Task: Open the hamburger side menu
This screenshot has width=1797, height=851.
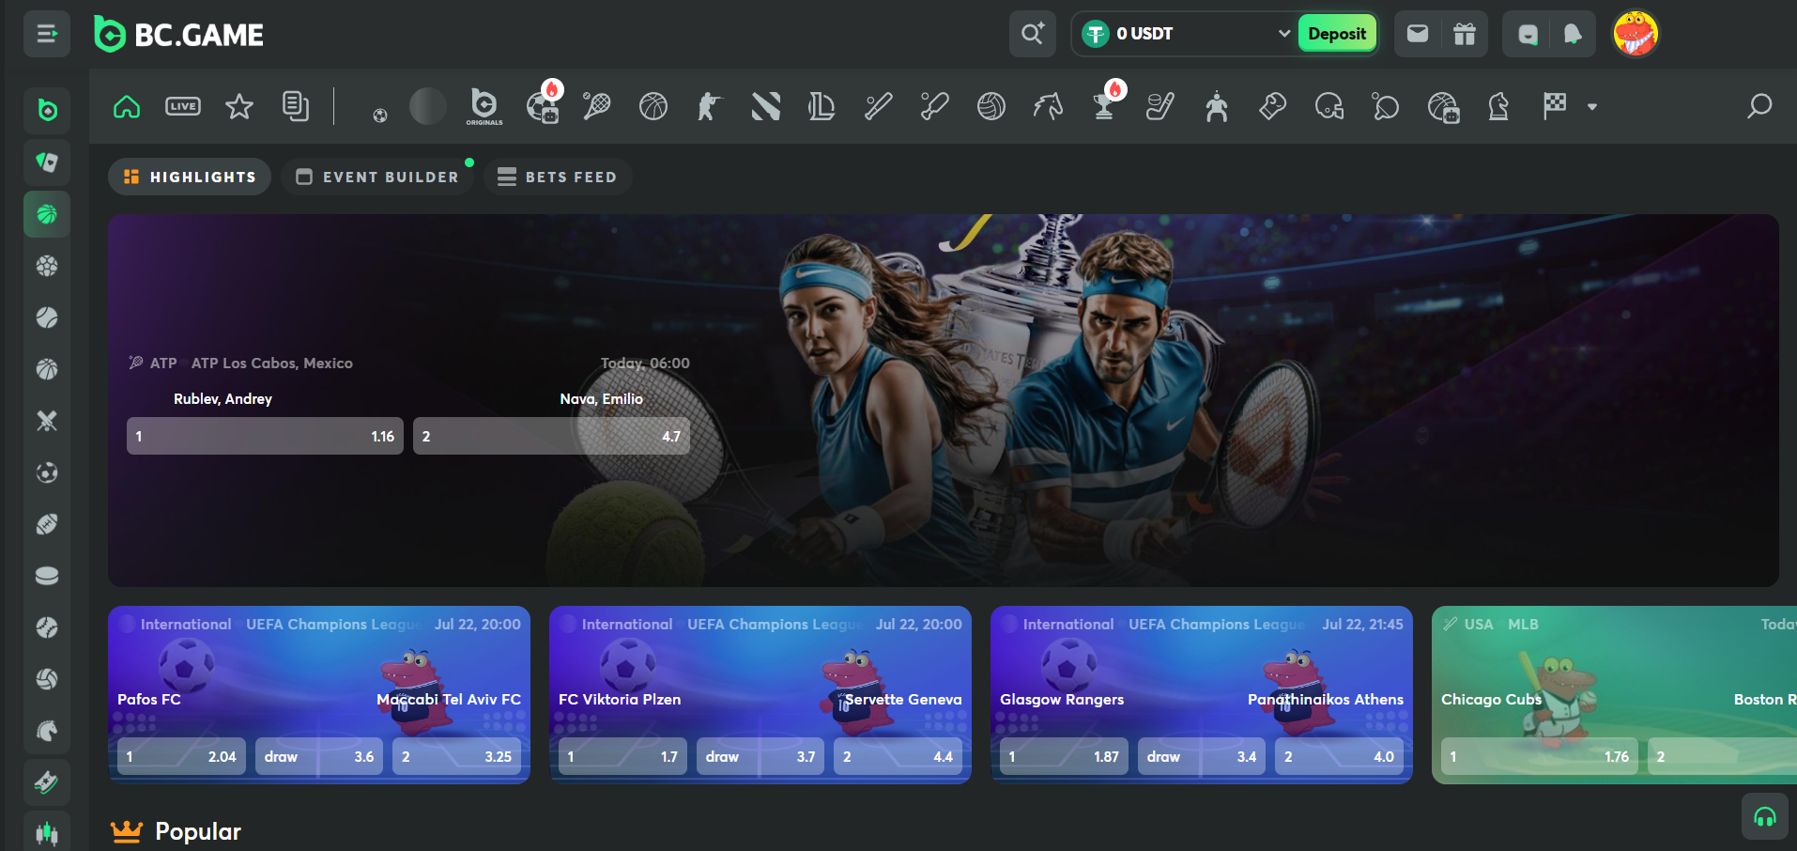Action: click(x=47, y=35)
